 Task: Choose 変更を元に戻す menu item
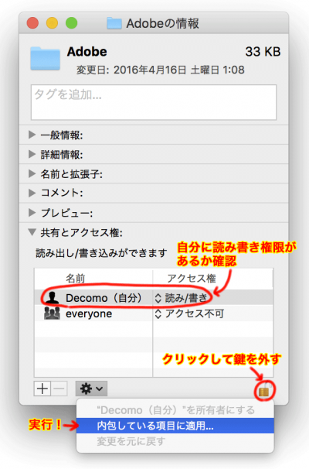coord(175,441)
